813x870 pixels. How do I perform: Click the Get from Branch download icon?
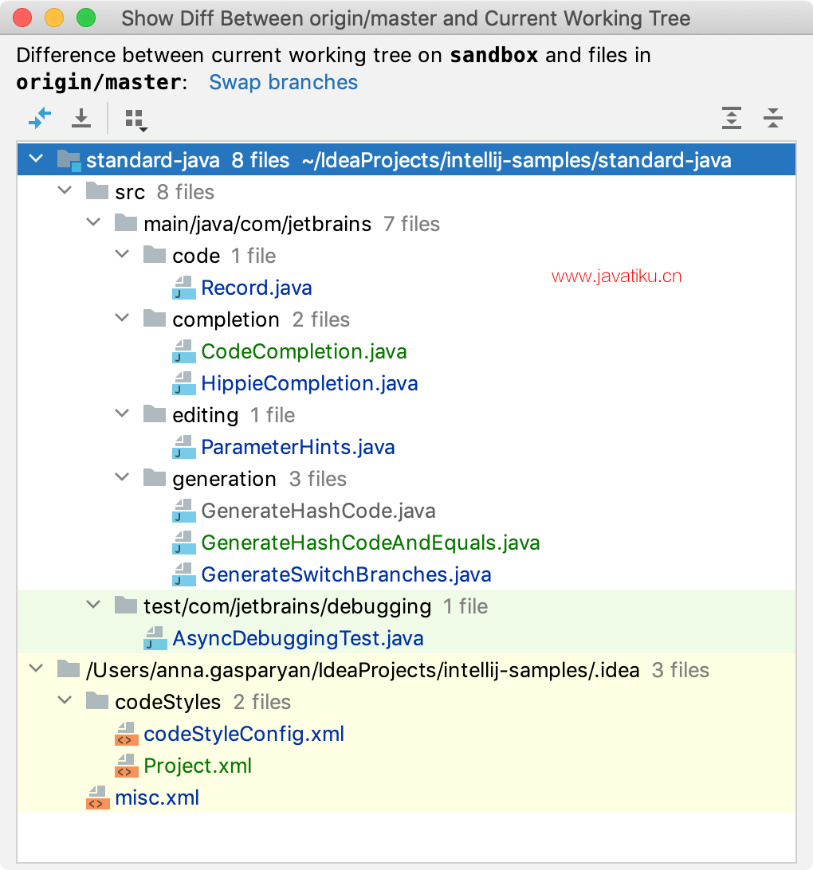click(81, 118)
